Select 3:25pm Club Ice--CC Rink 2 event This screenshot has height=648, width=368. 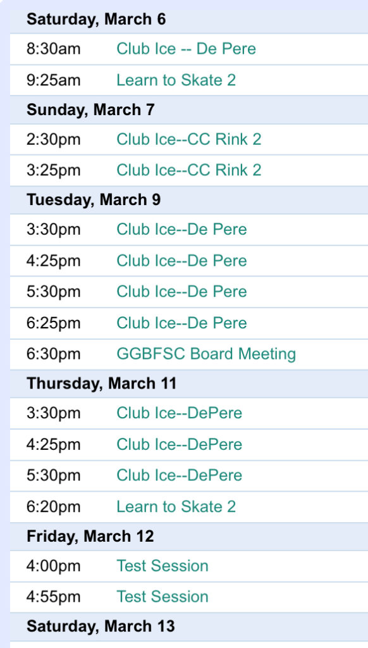[189, 170]
